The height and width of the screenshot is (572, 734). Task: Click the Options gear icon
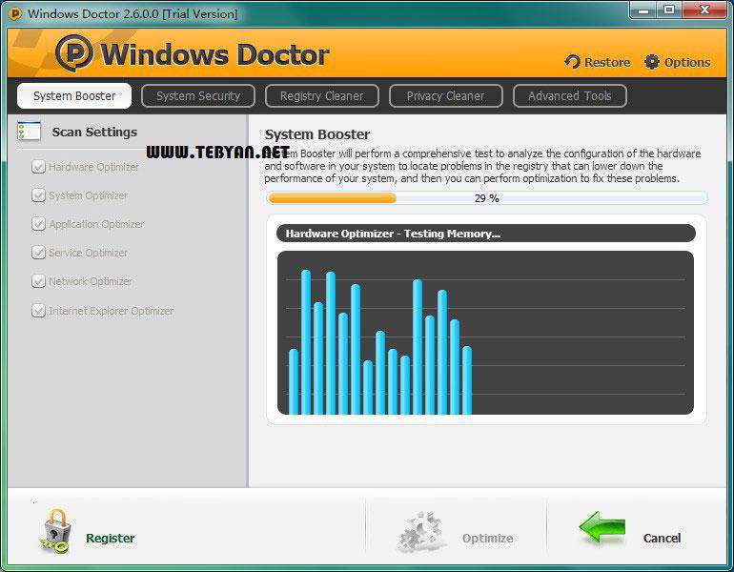click(651, 62)
